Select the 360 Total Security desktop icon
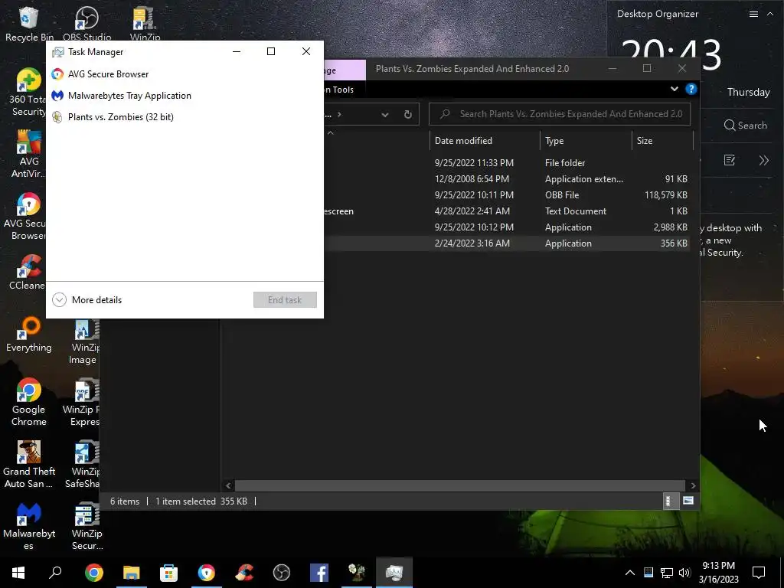The image size is (784, 588). (27, 93)
